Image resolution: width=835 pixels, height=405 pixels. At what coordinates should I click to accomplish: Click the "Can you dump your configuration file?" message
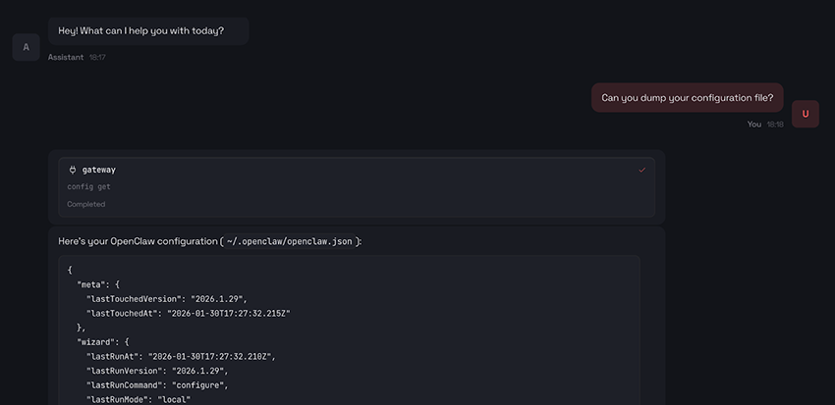(687, 97)
